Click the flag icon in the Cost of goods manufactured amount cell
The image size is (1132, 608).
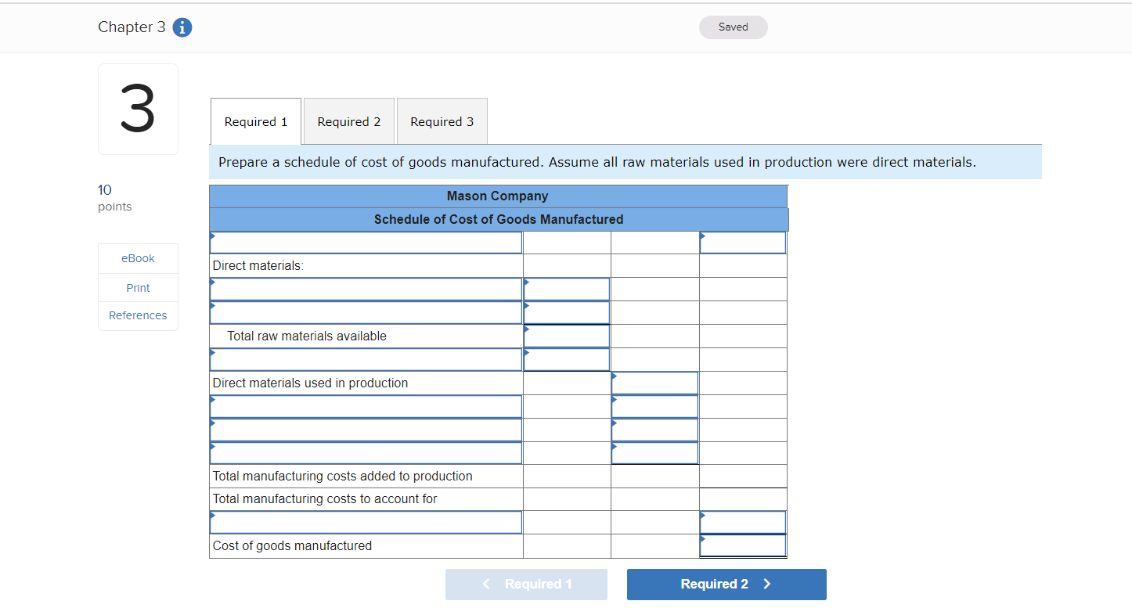point(703,538)
